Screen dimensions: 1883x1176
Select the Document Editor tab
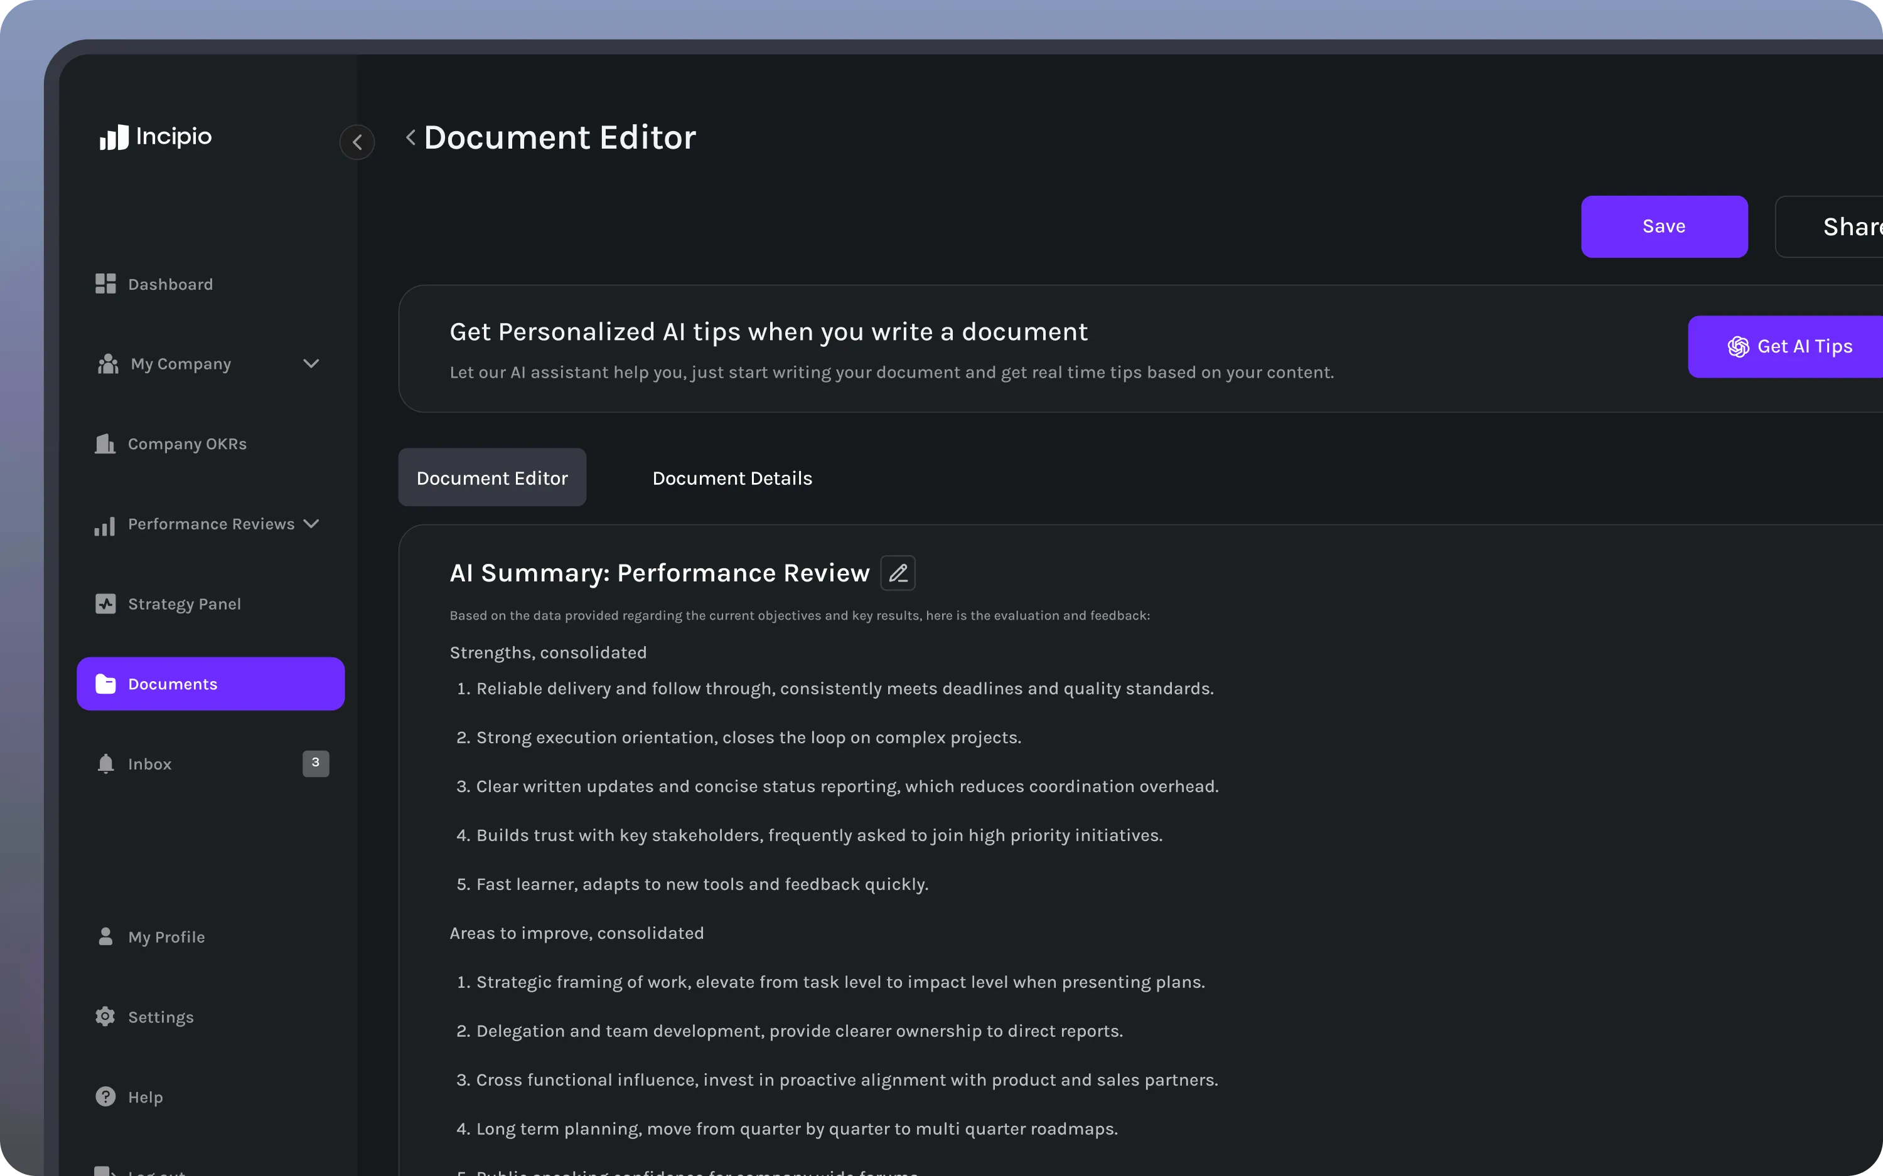(x=491, y=477)
